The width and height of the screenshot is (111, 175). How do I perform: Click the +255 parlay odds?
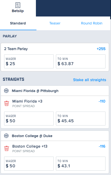101,49
